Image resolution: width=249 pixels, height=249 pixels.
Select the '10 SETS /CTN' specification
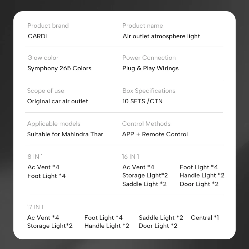tap(142, 101)
